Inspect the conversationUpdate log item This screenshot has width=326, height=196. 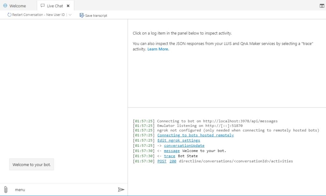(184, 145)
